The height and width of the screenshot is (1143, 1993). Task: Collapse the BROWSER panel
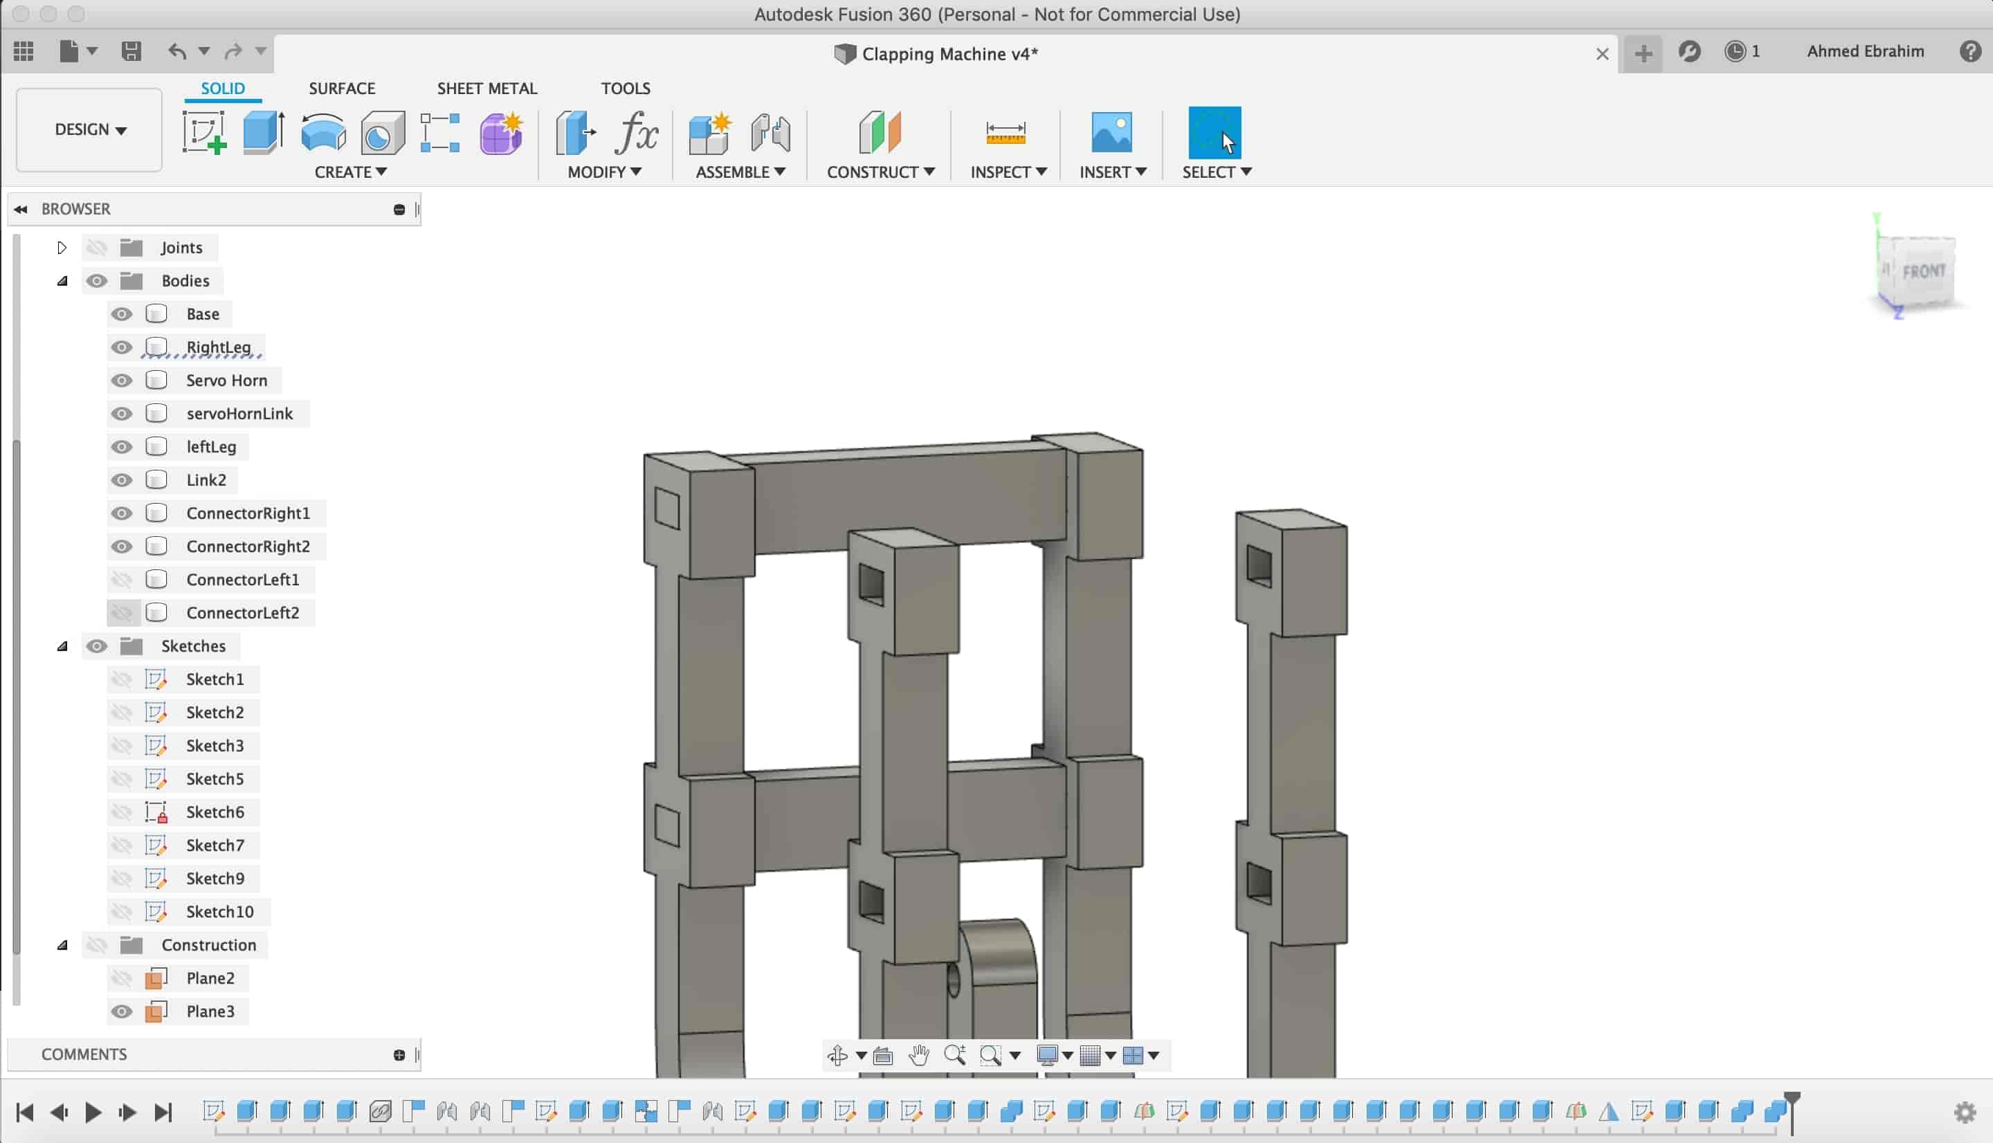(x=21, y=209)
